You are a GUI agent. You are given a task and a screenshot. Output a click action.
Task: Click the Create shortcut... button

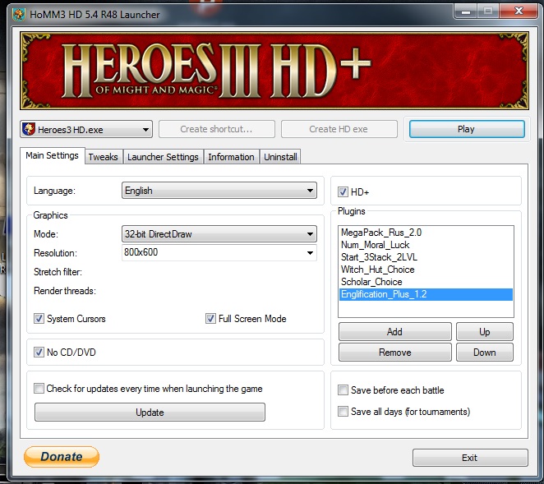click(217, 129)
